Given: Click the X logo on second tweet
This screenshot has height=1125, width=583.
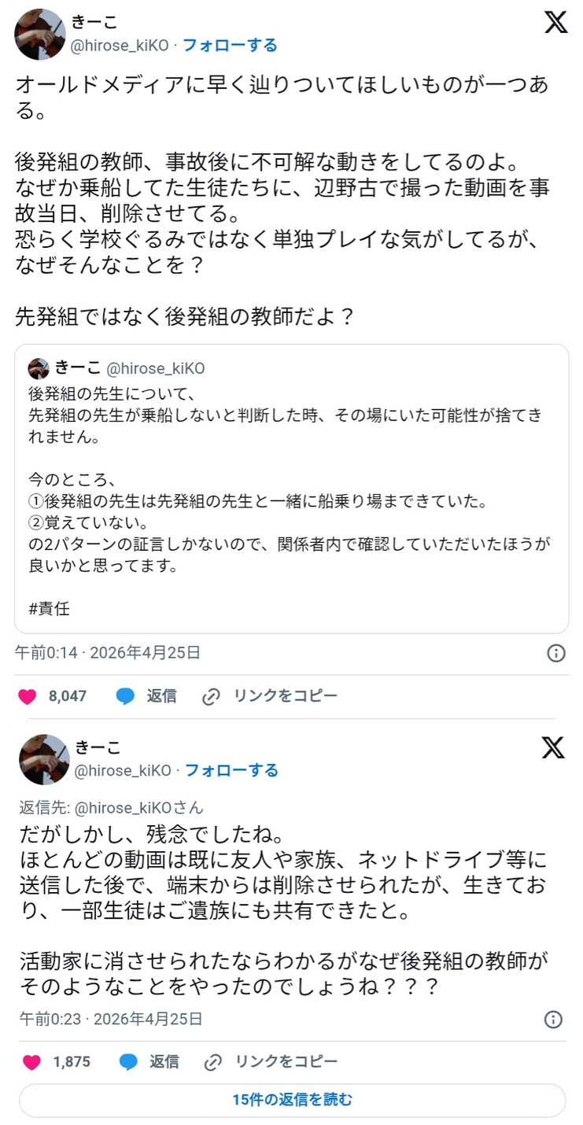Looking at the screenshot, I should (x=553, y=748).
